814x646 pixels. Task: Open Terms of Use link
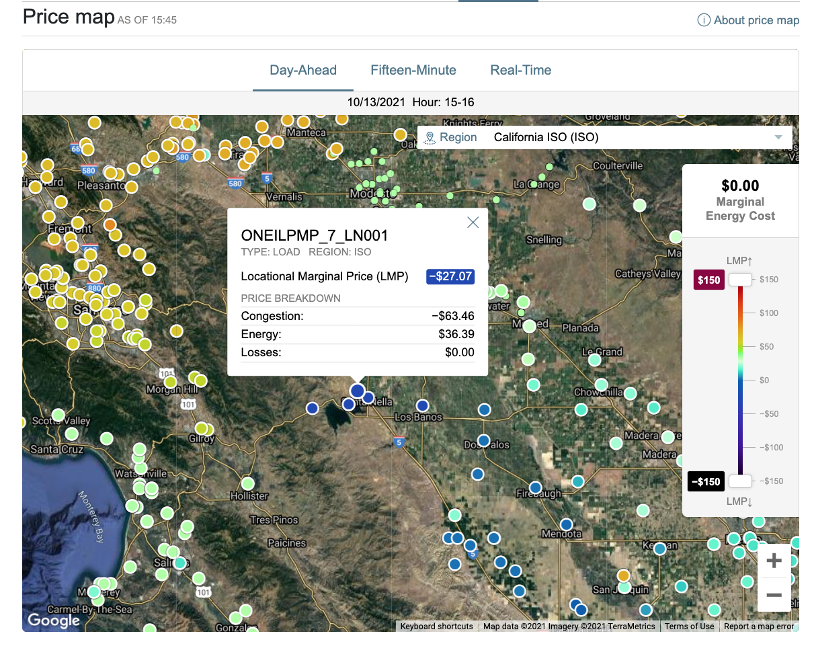[x=689, y=627]
